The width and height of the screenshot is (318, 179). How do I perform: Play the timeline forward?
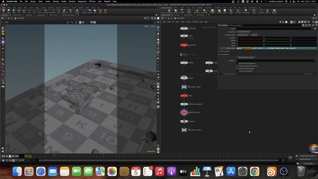click(x=13, y=156)
